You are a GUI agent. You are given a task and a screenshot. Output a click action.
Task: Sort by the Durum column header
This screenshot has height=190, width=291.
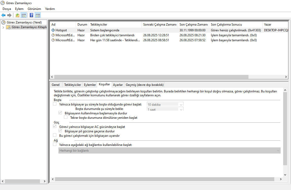[82, 25]
